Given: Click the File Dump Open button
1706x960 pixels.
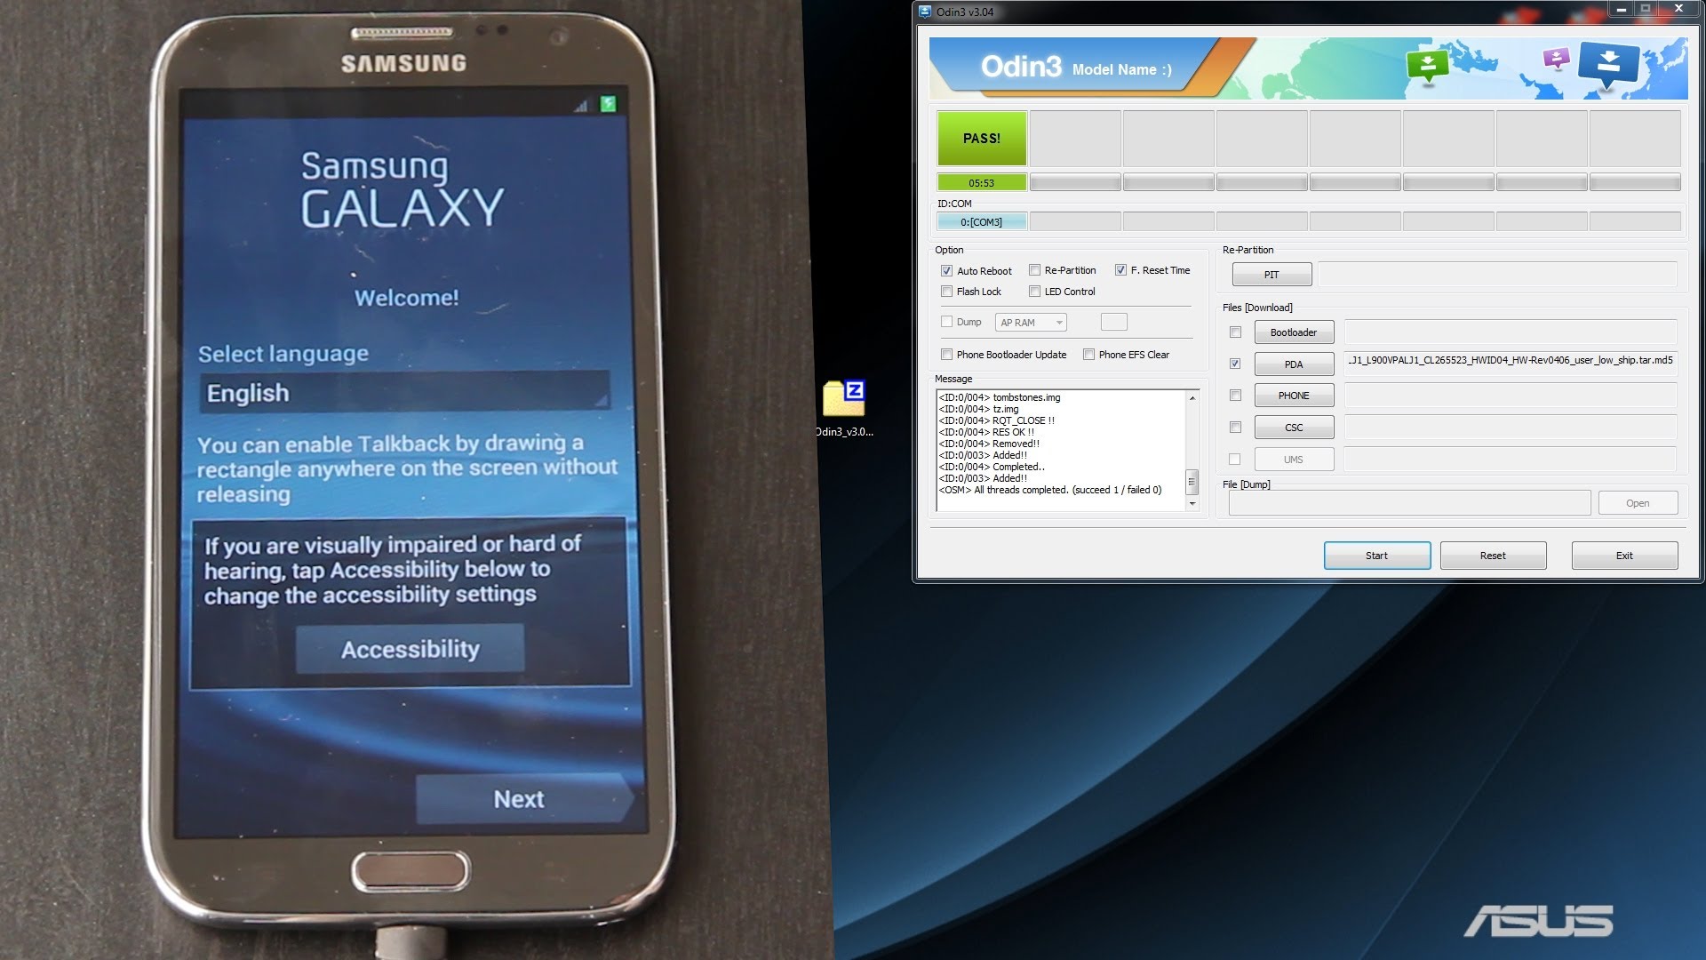Looking at the screenshot, I should 1638,503.
